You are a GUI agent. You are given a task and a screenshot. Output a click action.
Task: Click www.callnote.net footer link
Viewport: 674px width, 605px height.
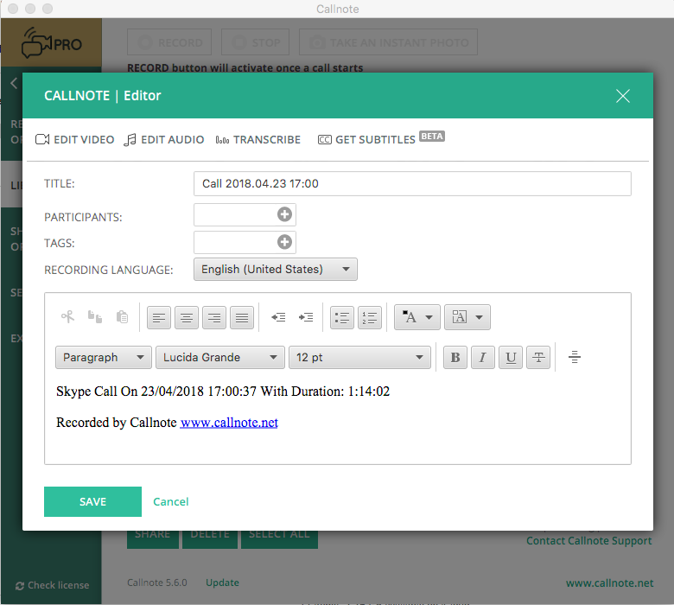609,583
